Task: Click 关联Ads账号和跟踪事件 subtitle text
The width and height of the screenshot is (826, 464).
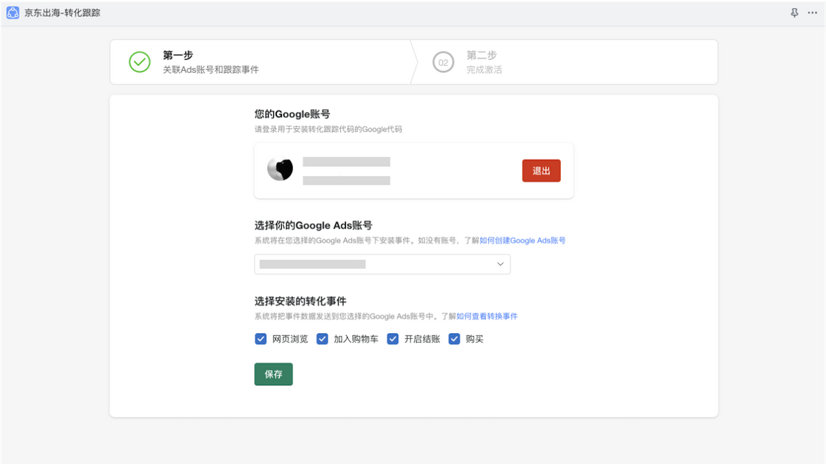Action: tap(211, 70)
